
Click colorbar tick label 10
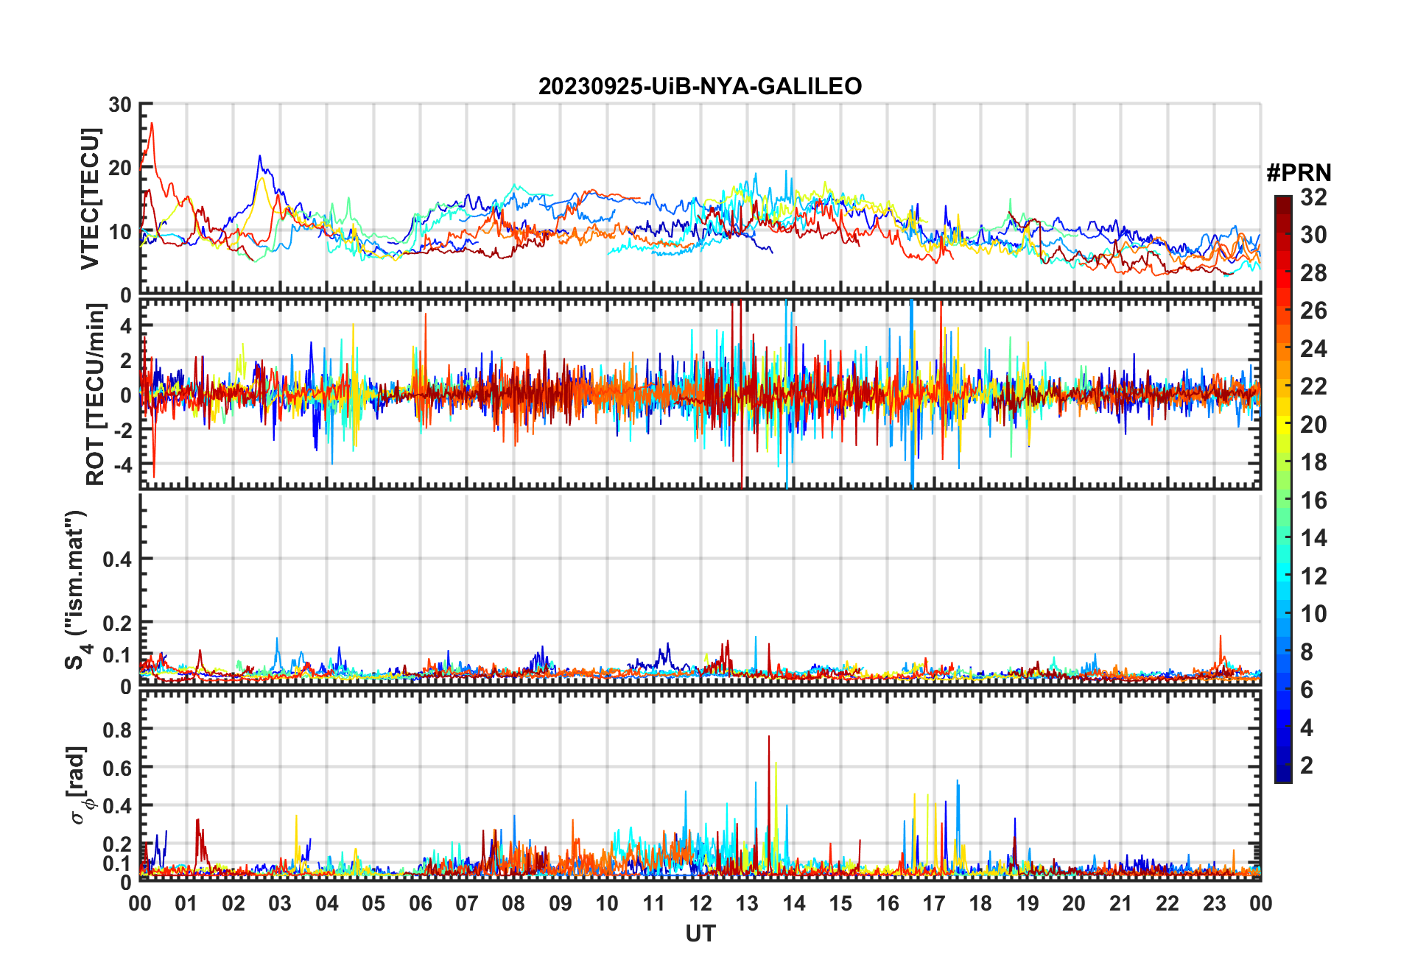point(1313,614)
